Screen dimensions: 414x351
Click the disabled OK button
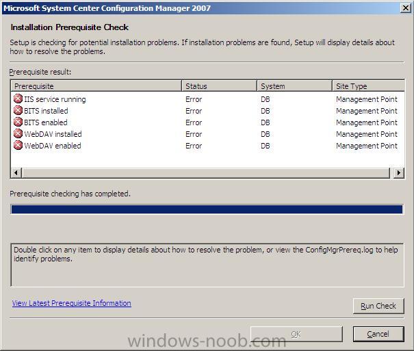[296, 334]
